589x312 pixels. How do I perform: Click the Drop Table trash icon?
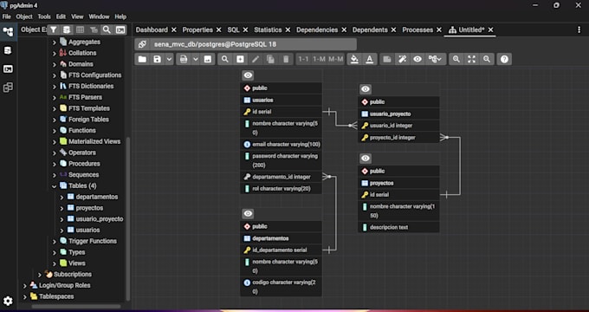tap(286, 59)
